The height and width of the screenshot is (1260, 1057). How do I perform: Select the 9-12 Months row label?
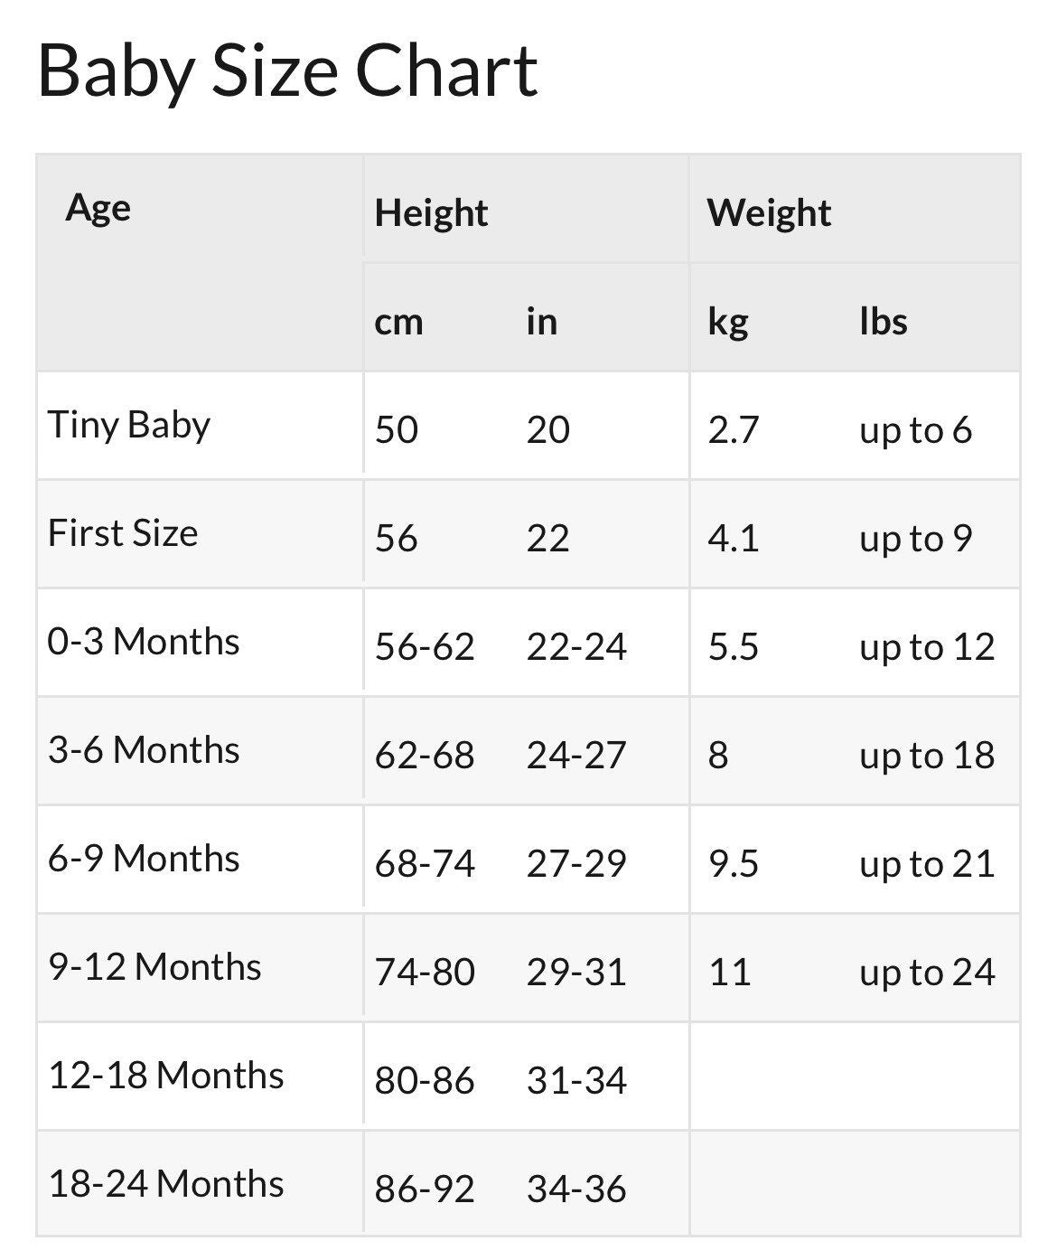[154, 967]
